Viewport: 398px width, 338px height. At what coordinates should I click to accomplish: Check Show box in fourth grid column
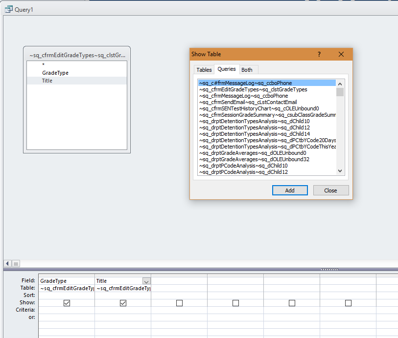pyautogui.click(x=236, y=303)
